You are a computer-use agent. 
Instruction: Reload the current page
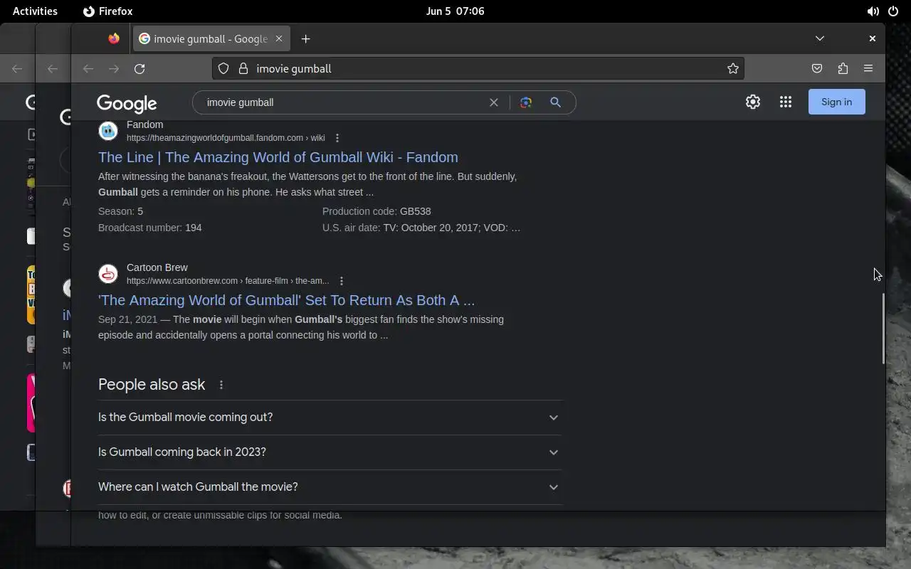[x=139, y=68]
